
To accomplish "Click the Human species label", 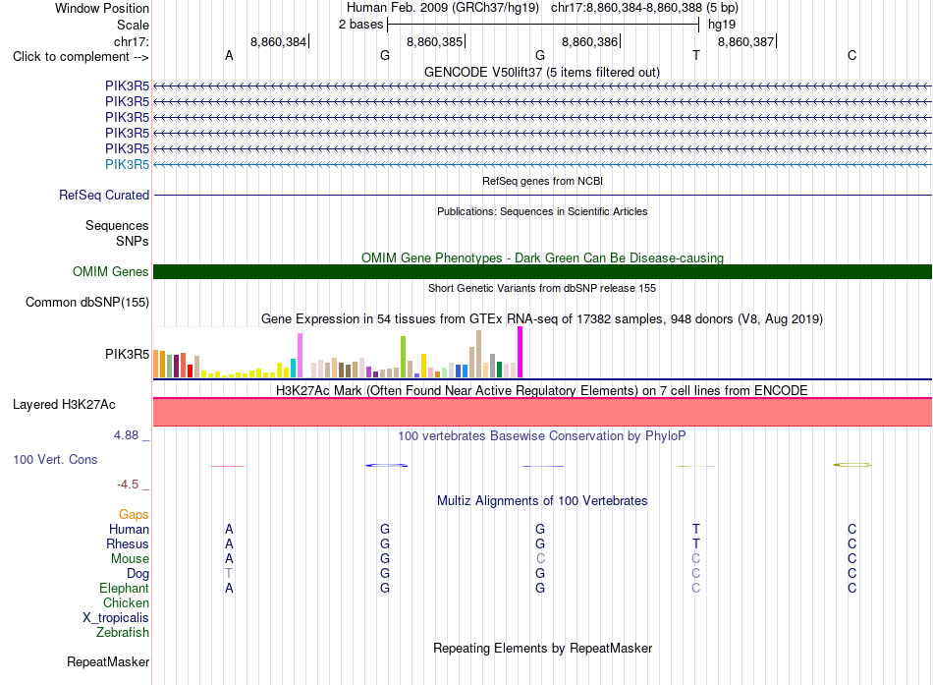I will (x=129, y=529).
